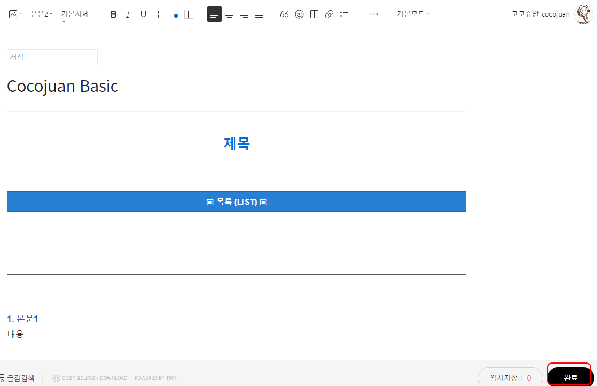Insert a hyperlink

pyautogui.click(x=329, y=14)
